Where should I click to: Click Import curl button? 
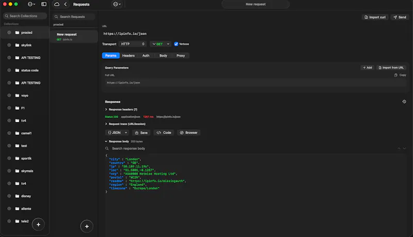tap(375, 18)
